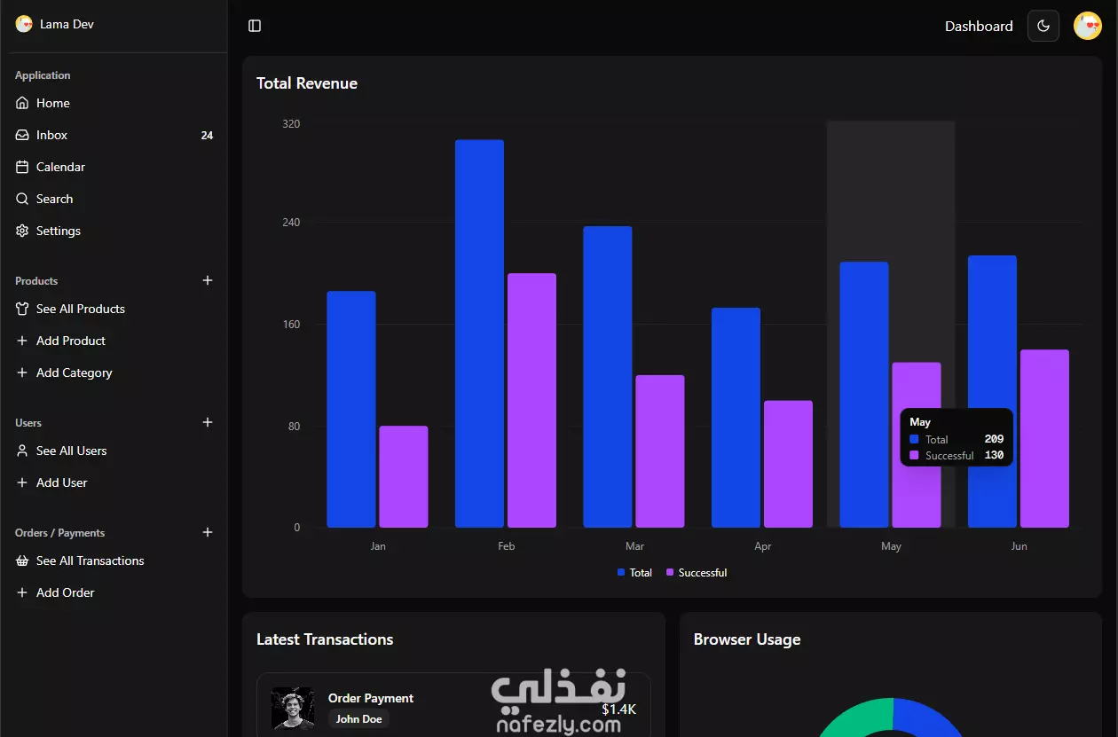1118x737 pixels.
Task: Click the Users section label
Action: 28,423
